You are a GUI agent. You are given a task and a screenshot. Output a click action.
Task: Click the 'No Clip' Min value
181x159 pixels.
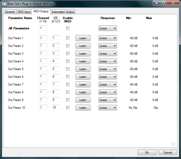[133, 108]
